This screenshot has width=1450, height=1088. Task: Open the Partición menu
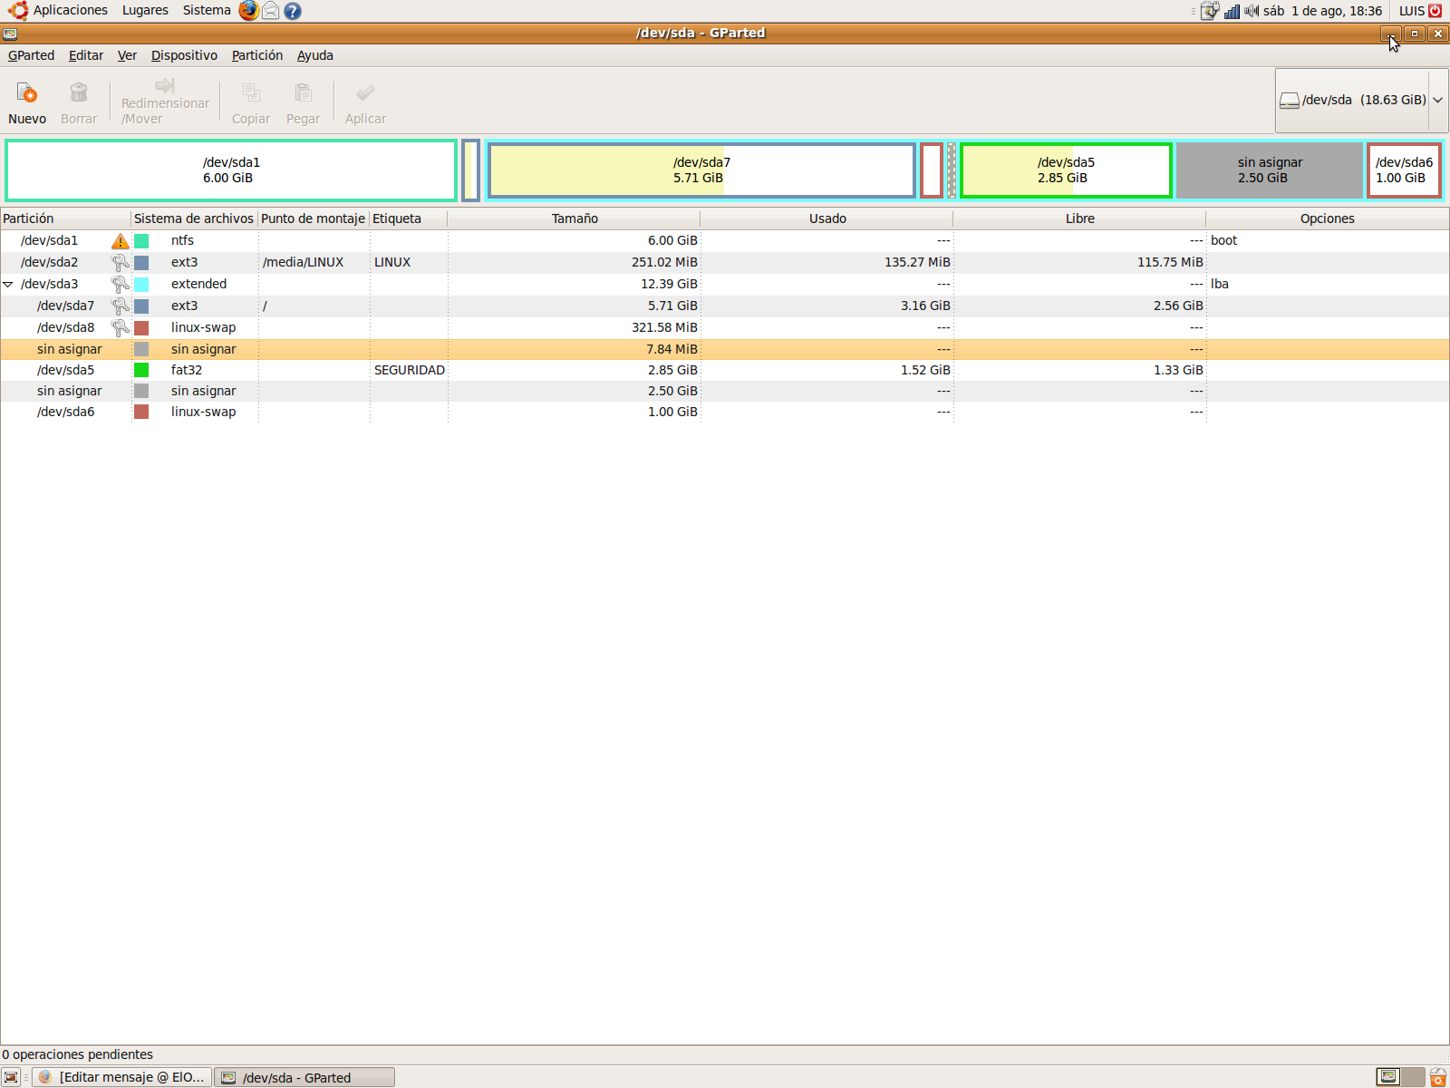click(x=256, y=55)
